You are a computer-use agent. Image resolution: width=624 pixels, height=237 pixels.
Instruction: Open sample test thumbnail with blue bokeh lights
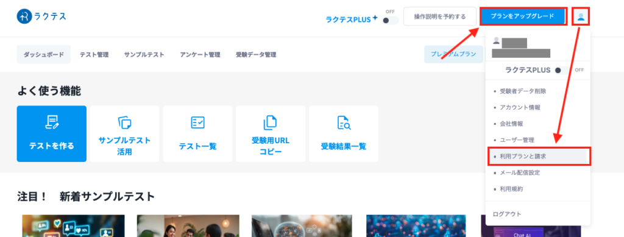pos(416,226)
